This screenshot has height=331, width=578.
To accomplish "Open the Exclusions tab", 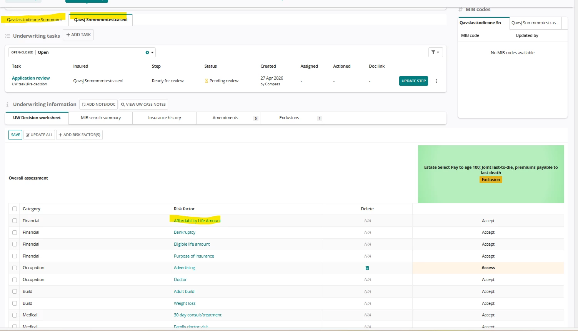I will tap(292, 118).
